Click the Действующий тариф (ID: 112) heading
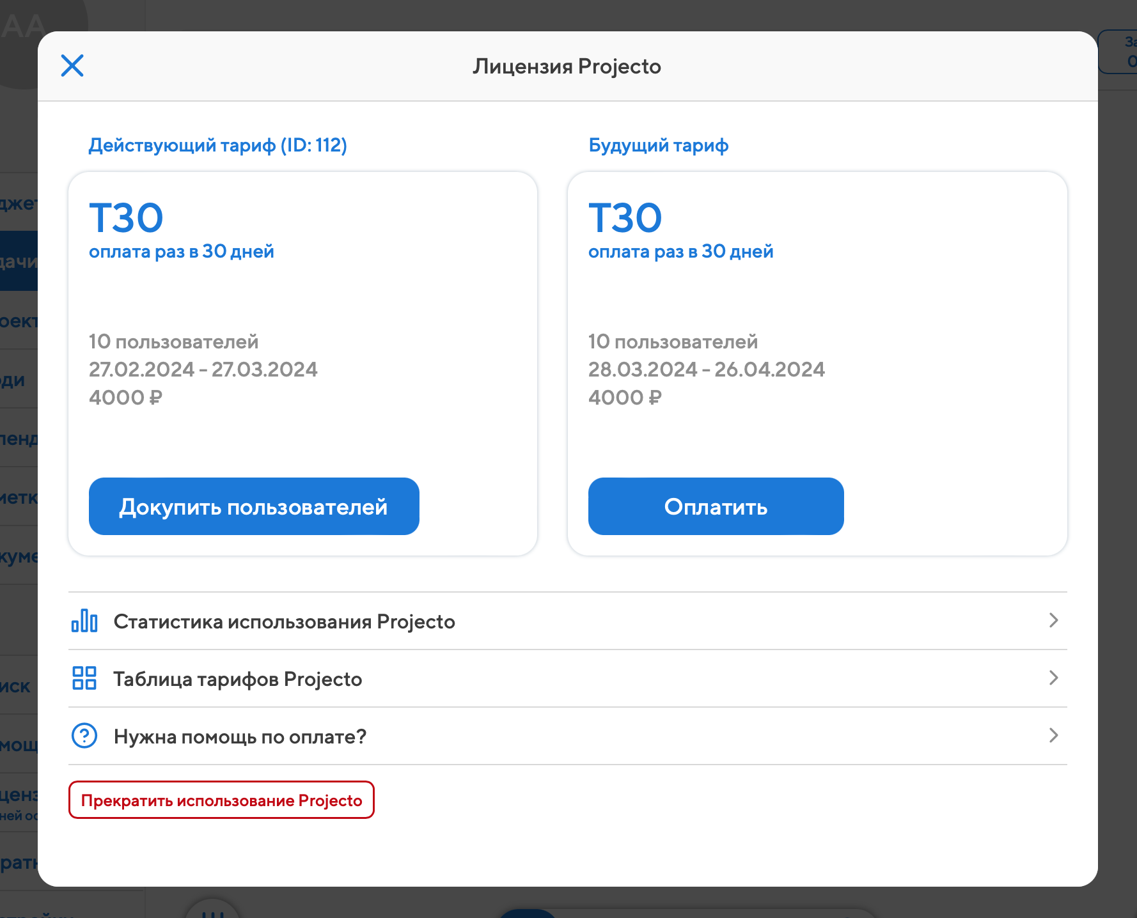Image resolution: width=1137 pixels, height=918 pixels. (x=218, y=145)
